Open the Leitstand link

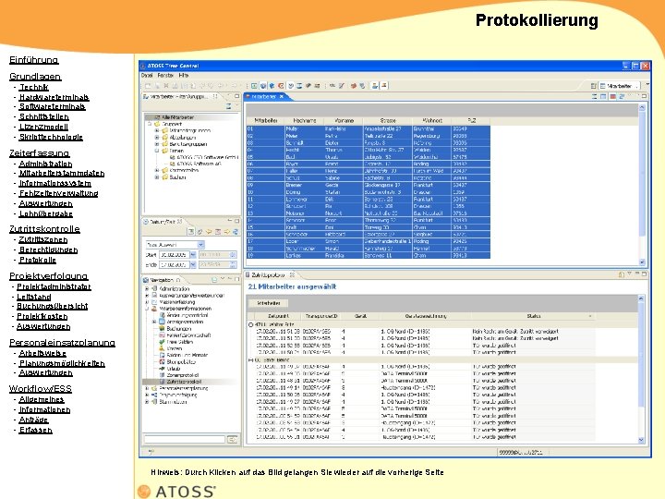(x=34, y=297)
